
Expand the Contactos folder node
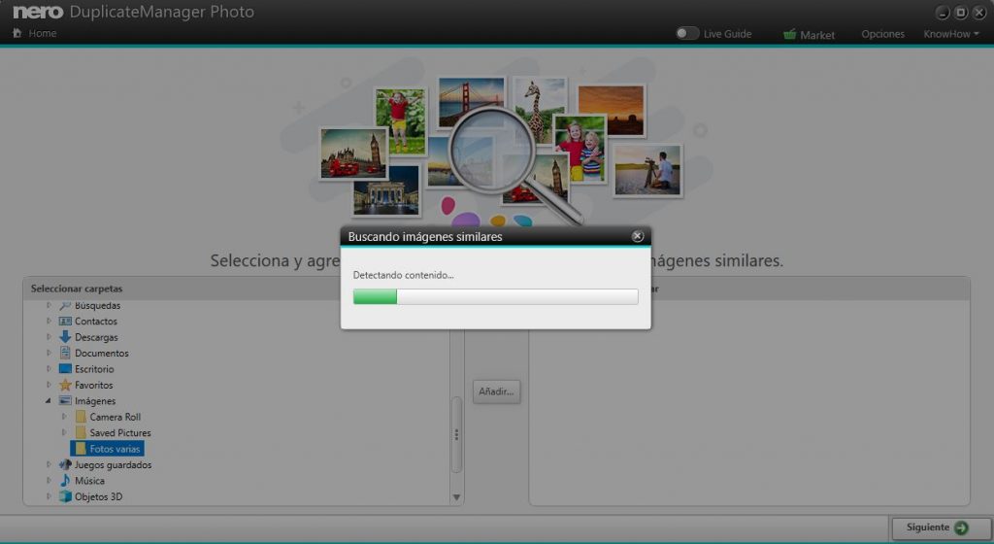49,321
